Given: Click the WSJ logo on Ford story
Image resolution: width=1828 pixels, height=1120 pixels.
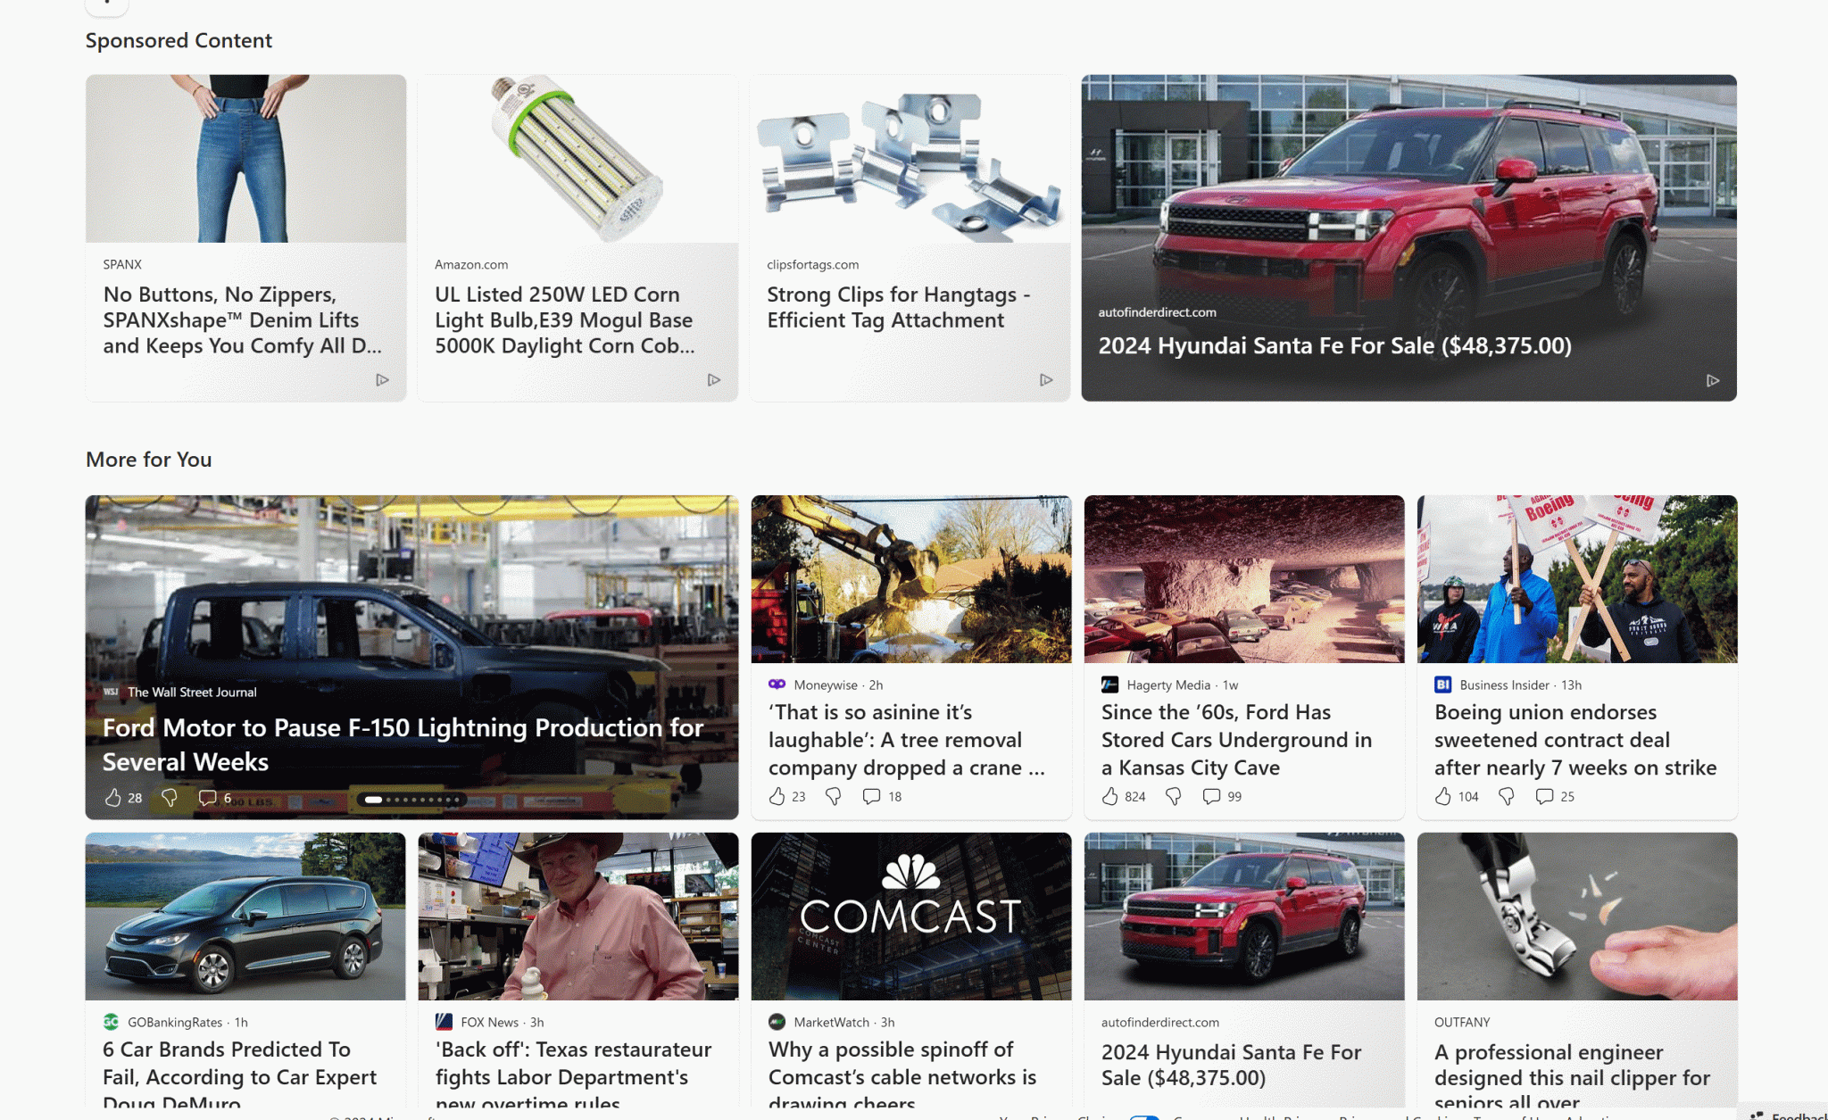Looking at the screenshot, I should 111,692.
